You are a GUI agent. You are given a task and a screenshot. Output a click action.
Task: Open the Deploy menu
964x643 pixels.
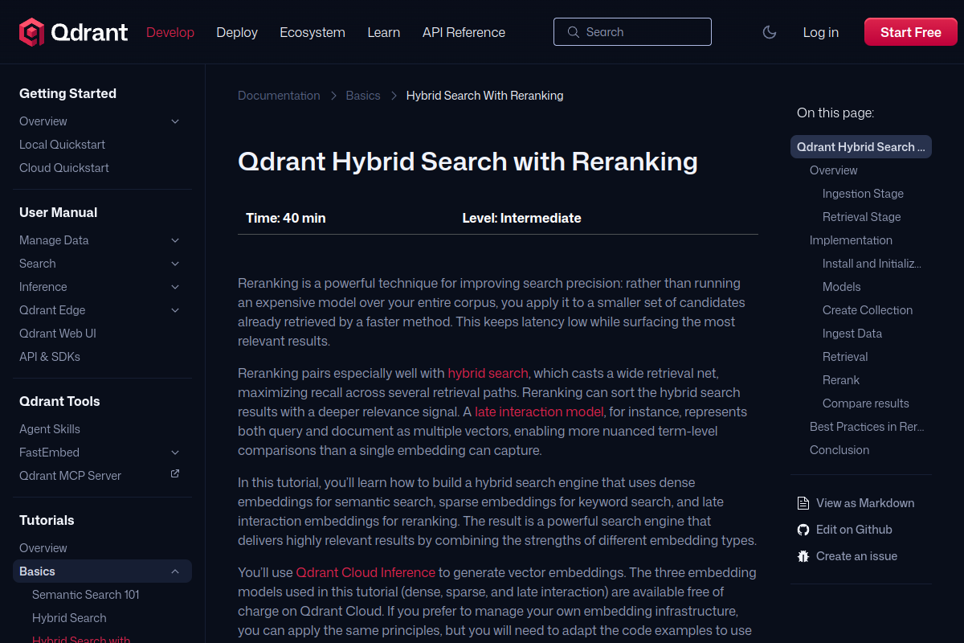[x=237, y=32]
